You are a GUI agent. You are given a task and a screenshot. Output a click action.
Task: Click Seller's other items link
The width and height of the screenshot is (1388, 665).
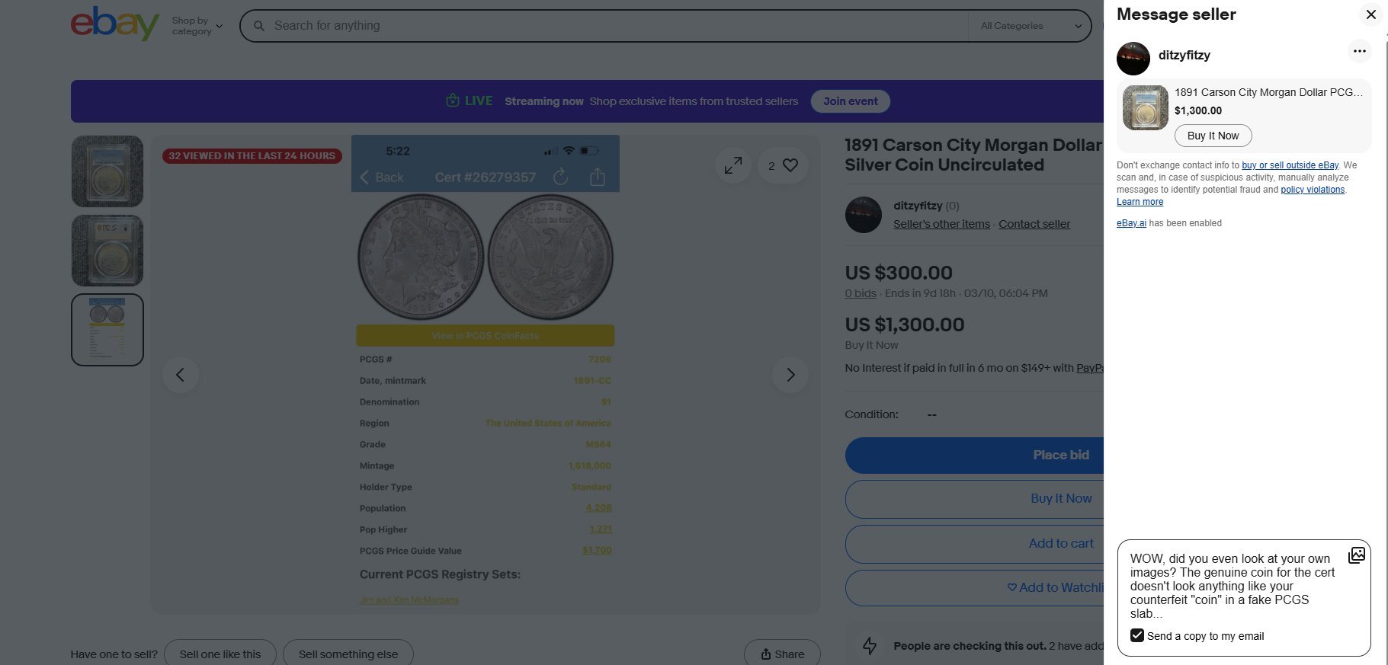tap(941, 224)
